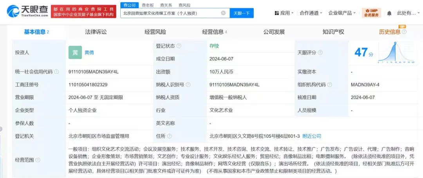
Task: Open the 经营信息 tab
Action: click(x=215, y=32)
